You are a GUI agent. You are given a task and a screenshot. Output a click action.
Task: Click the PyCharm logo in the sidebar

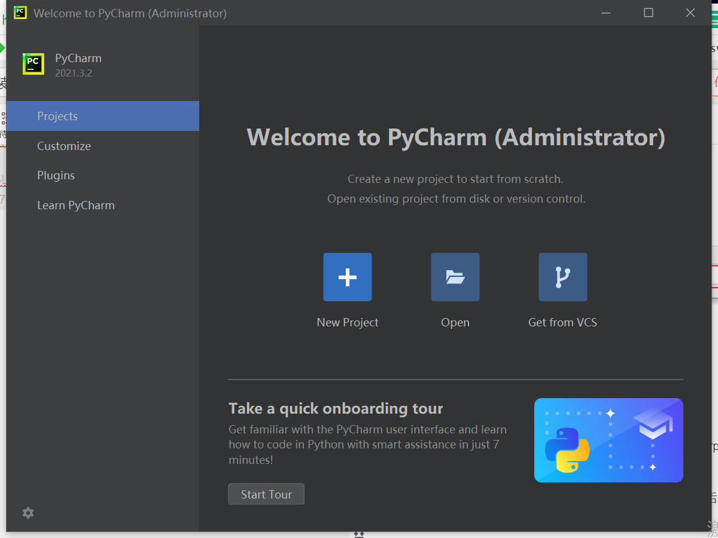click(33, 64)
